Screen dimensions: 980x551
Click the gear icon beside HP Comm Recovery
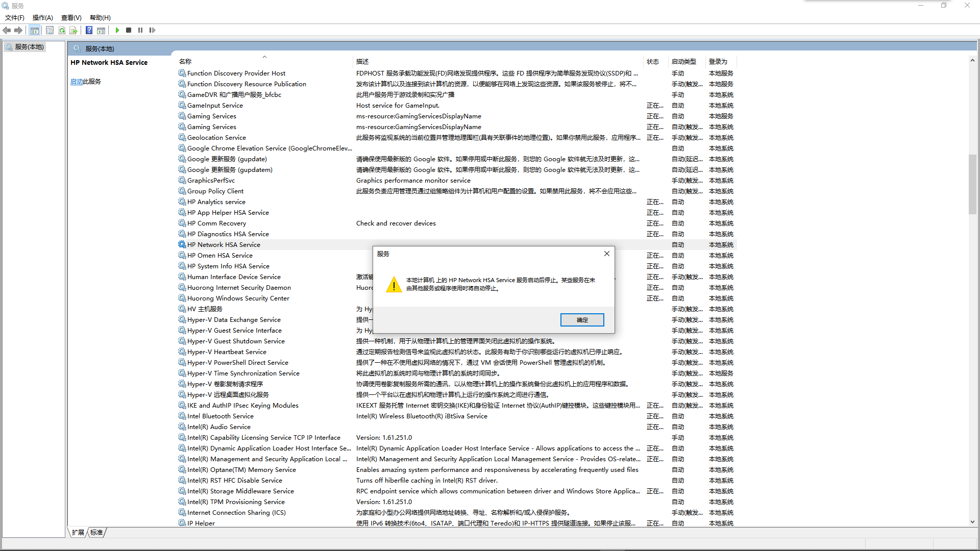pyautogui.click(x=182, y=223)
